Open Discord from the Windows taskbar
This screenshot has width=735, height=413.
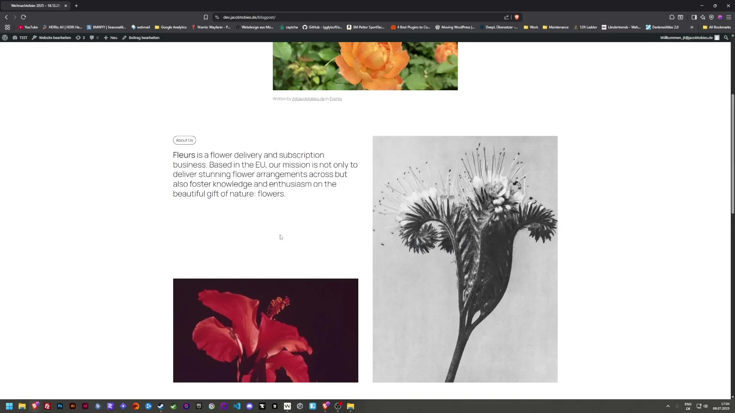[250, 406]
